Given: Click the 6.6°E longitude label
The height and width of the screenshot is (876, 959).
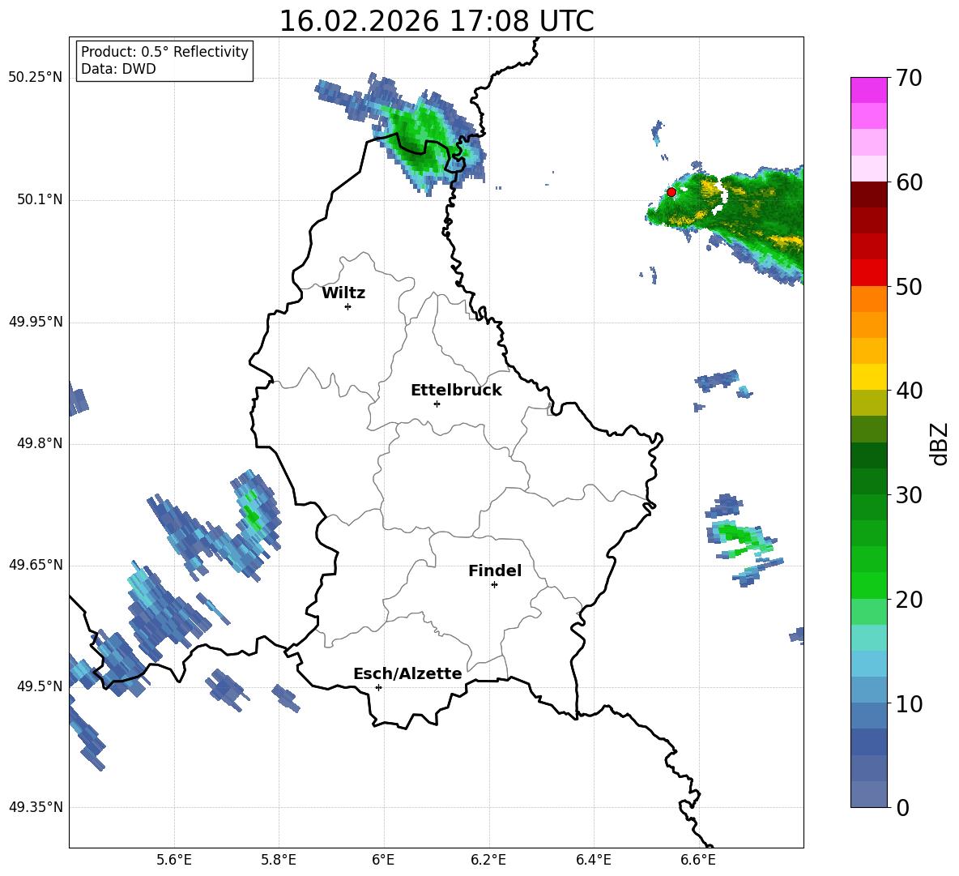Looking at the screenshot, I should (x=698, y=860).
